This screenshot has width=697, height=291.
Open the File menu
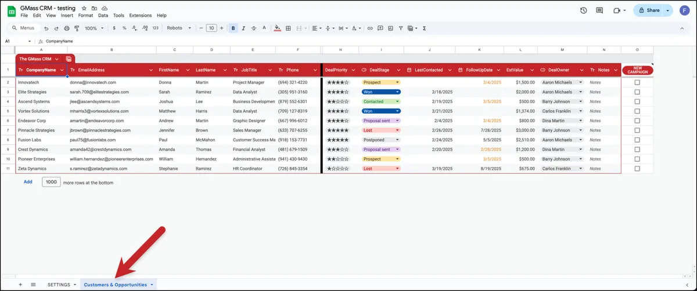24,16
